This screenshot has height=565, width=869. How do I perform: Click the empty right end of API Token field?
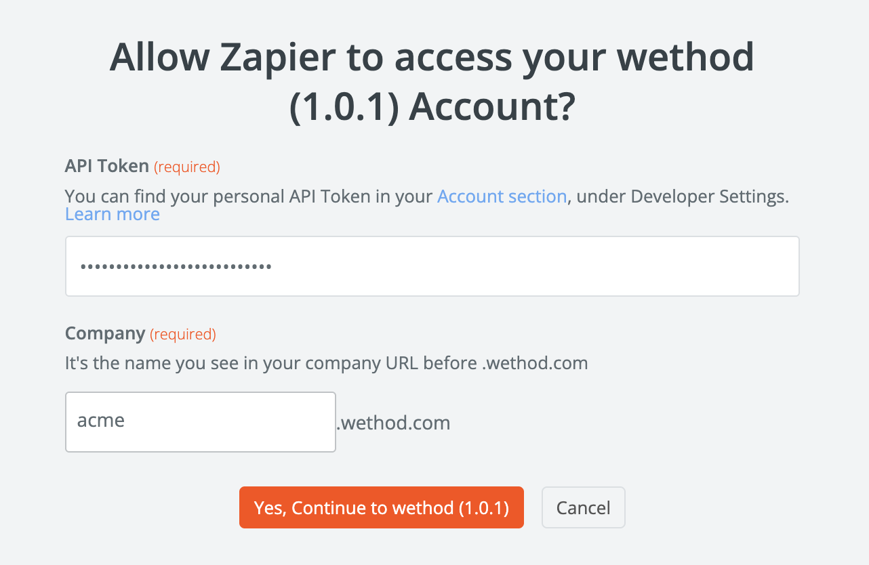point(712,266)
